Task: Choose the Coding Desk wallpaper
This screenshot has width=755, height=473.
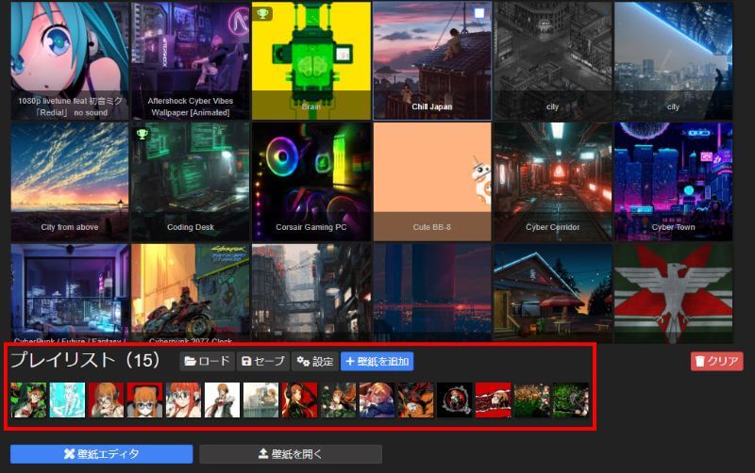Action: coord(191,182)
